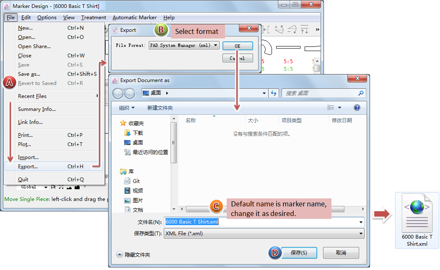The width and height of the screenshot is (440, 270).
Task: Open the Automatic Marker menu
Action: click(x=135, y=18)
